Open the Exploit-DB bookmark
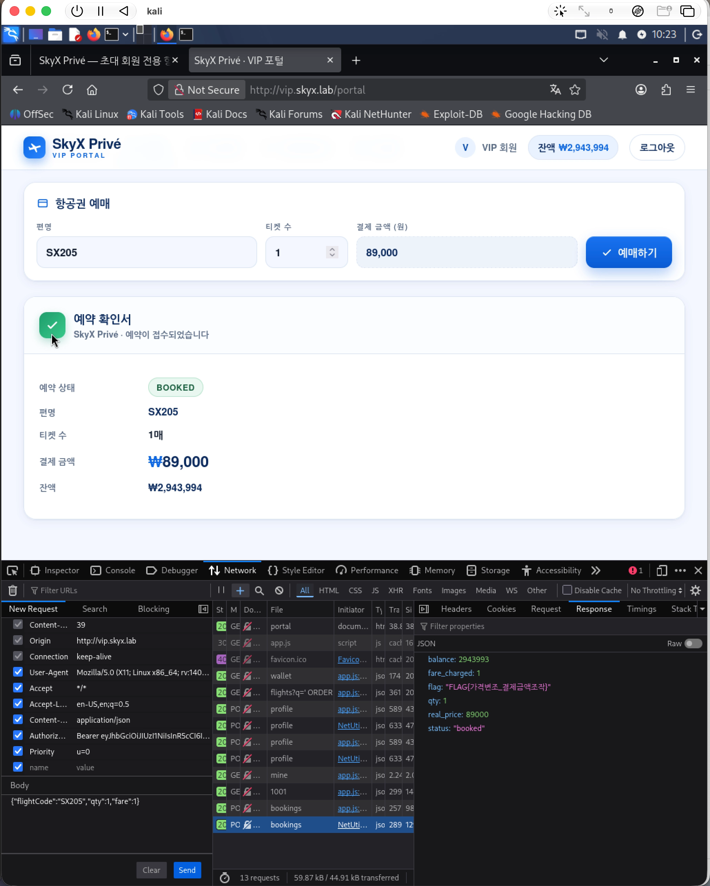Image resolution: width=710 pixels, height=886 pixels. 451,114
